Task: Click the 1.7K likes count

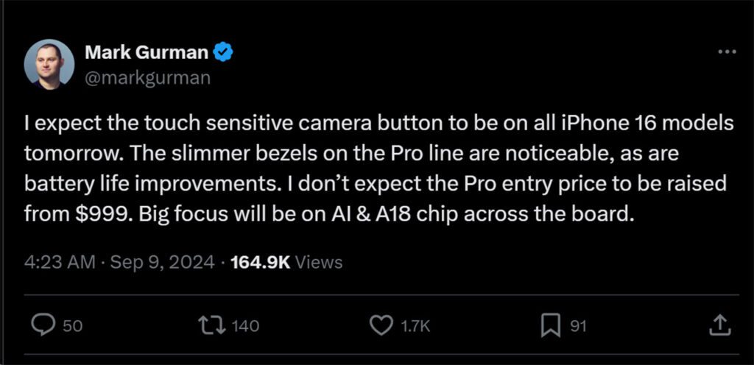Action: 415,325
